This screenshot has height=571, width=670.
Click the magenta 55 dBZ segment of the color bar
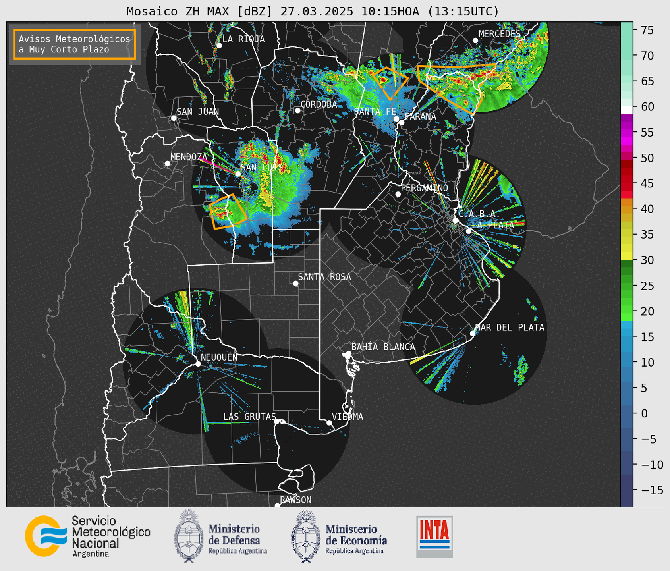click(626, 133)
